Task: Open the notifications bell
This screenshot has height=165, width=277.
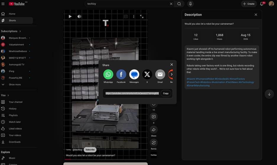Action: (x=262, y=4)
